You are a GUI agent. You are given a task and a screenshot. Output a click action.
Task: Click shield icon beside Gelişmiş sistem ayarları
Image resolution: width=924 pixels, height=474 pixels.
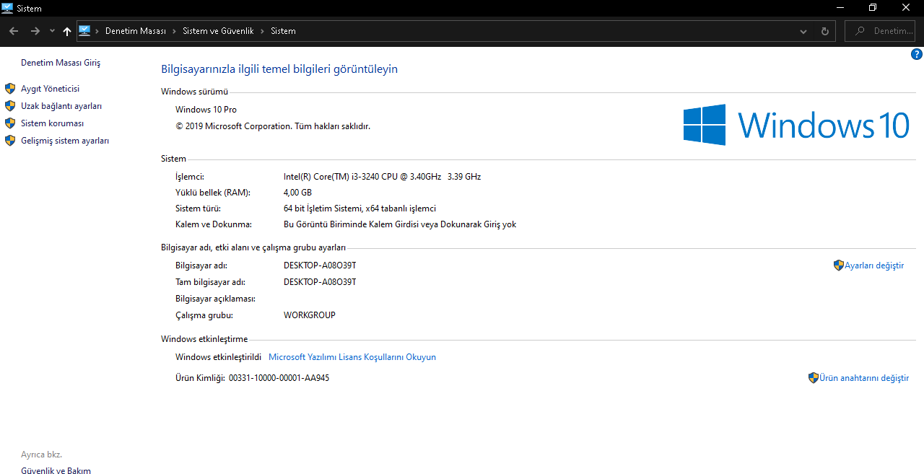pos(10,141)
